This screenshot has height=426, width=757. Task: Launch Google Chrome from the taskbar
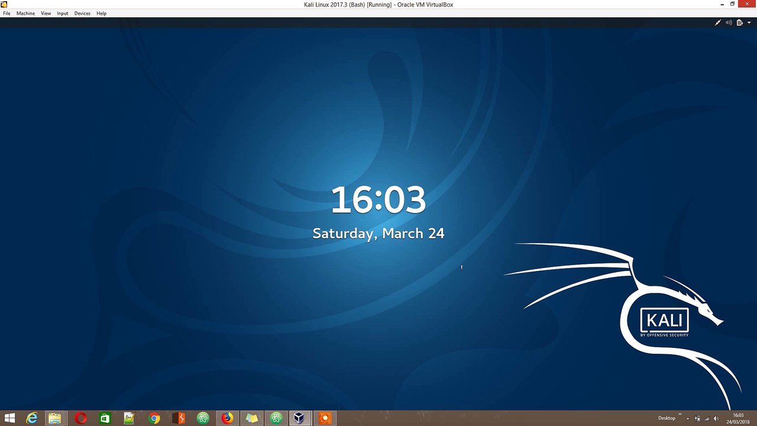[154, 418]
